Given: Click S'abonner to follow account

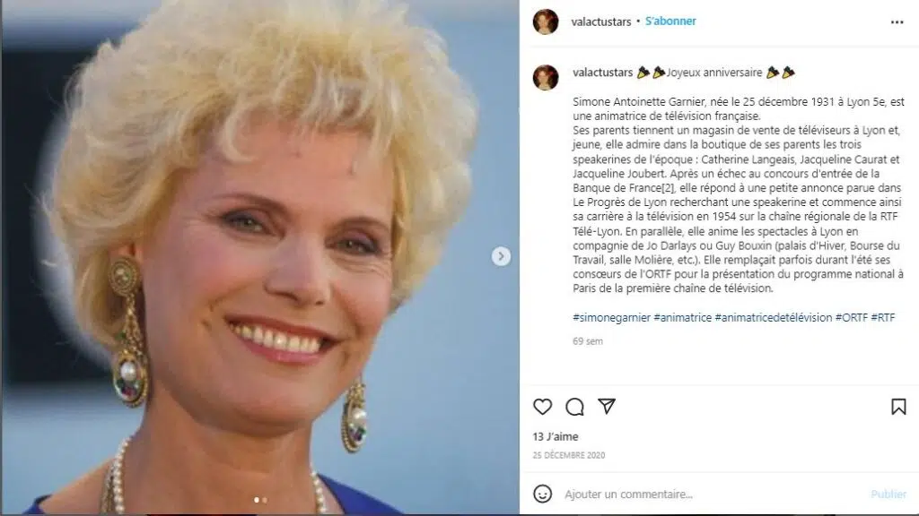Looking at the screenshot, I should tap(670, 21).
